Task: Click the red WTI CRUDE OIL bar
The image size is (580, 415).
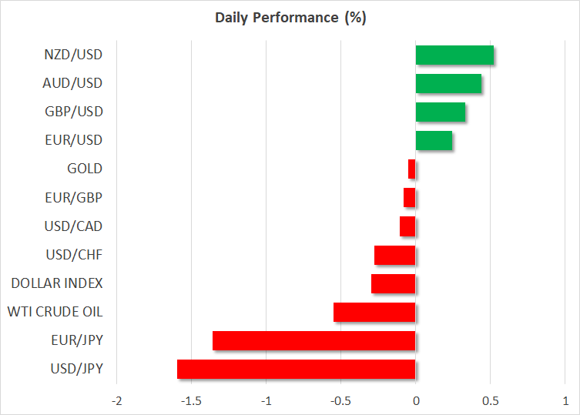Action: 374,312
